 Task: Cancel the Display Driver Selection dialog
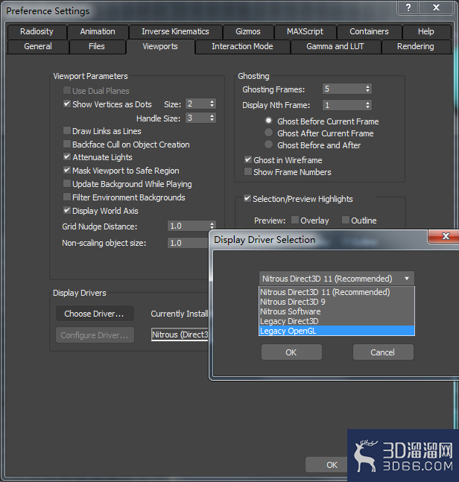click(x=383, y=352)
